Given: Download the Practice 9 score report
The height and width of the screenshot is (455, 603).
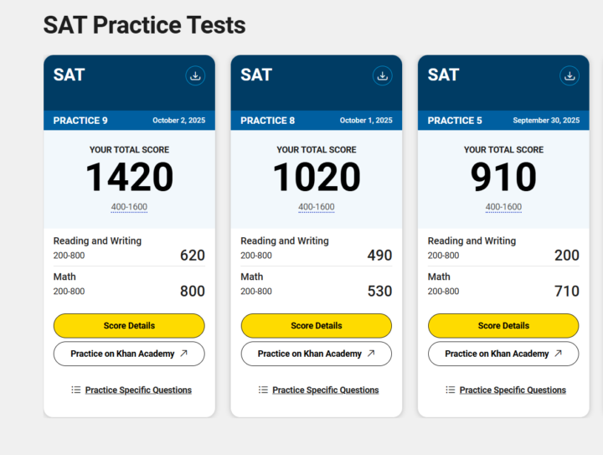Looking at the screenshot, I should point(195,75).
